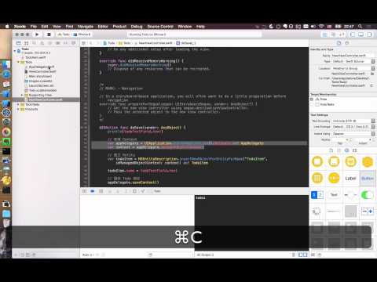
Task: Select Navigation Controller object in library
Action: click(x=334, y=161)
